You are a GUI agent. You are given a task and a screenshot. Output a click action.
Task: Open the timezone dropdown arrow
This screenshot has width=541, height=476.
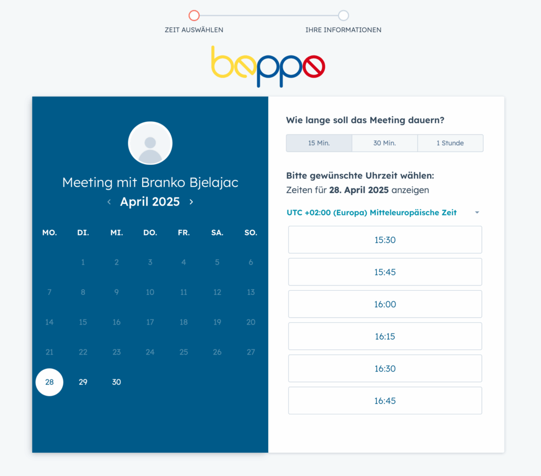(477, 213)
